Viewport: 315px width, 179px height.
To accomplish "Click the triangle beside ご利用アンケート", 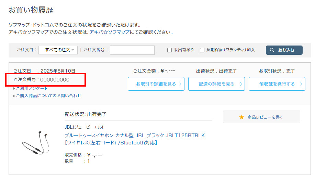I will point(14,89).
